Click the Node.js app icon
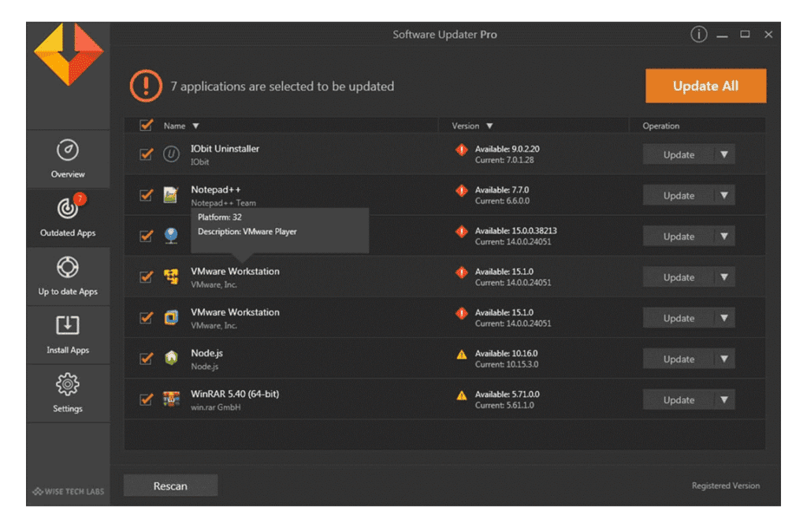 click(171, 358)
